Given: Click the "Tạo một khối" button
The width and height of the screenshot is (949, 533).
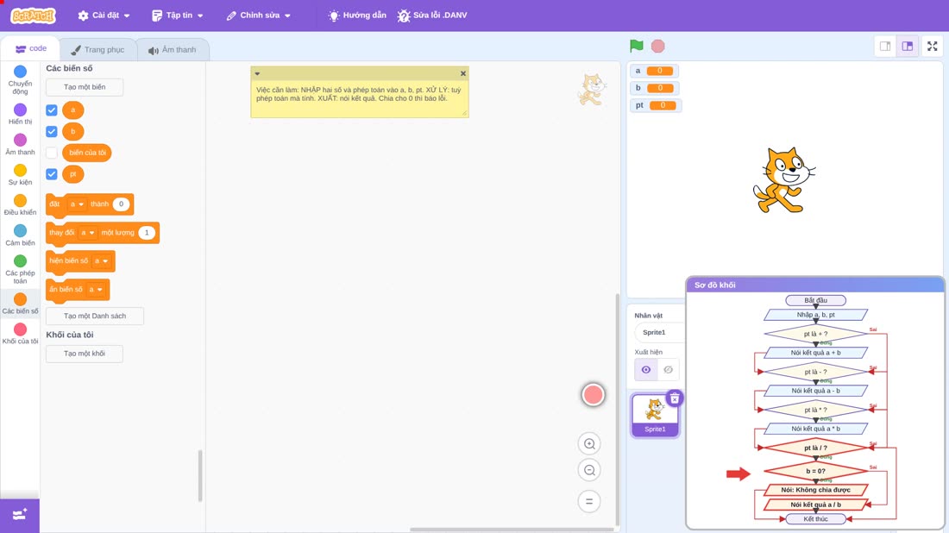Looking at the screenshot, I should 85,354.
